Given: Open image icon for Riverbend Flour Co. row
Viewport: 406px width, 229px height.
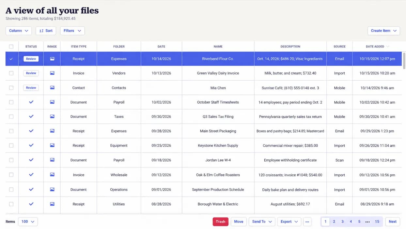Looking at the screenshot, I should (x=52, y=59).
